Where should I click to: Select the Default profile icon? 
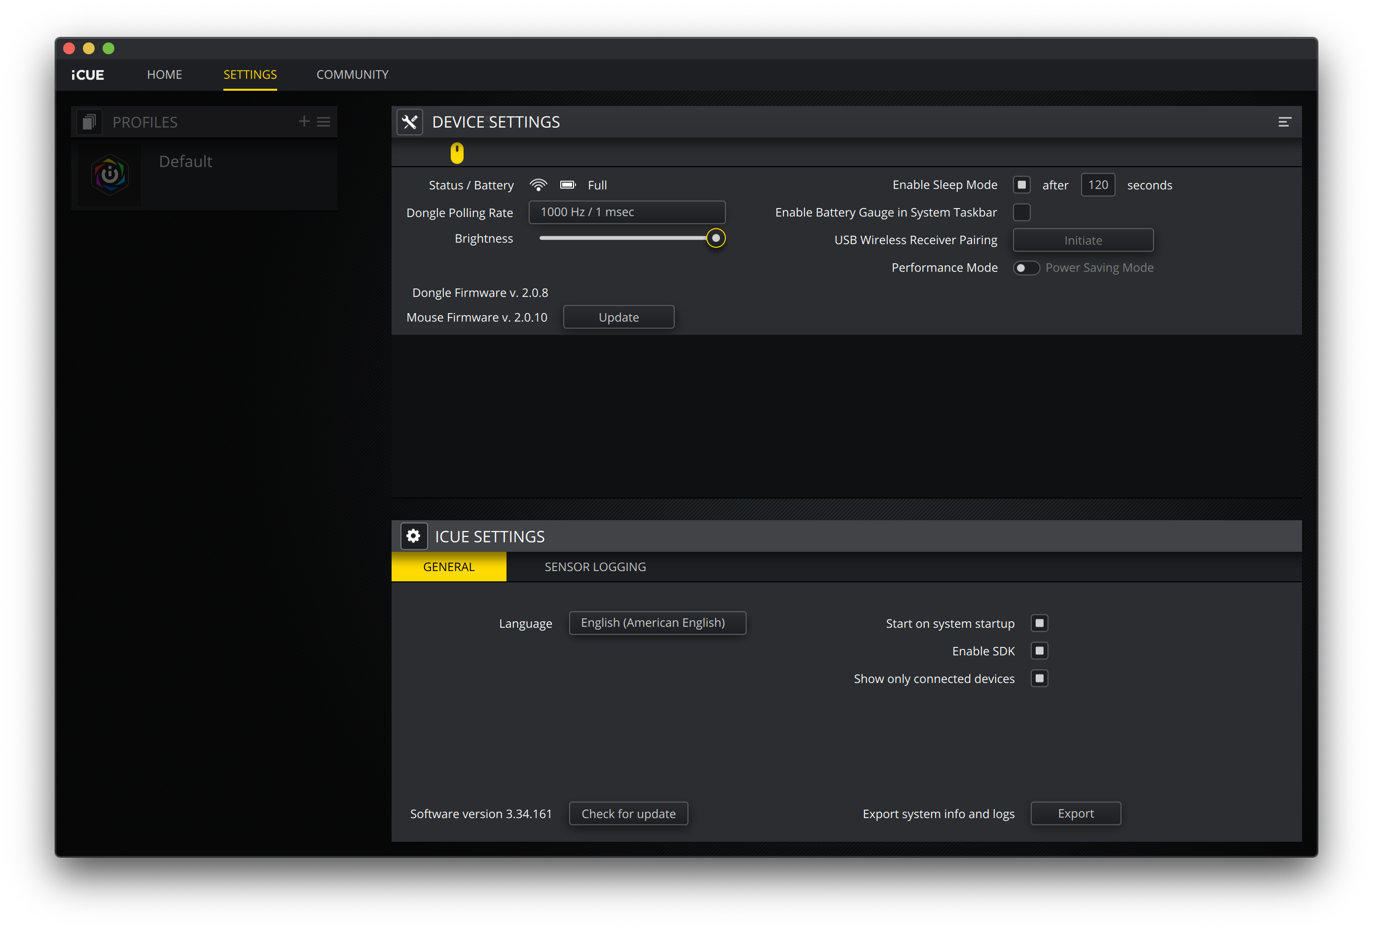110,175
